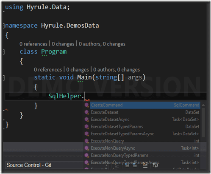The width and height of the screenshot is (211, 174).
Task: Click the string keyword in Main's signature
Action: 106,78
